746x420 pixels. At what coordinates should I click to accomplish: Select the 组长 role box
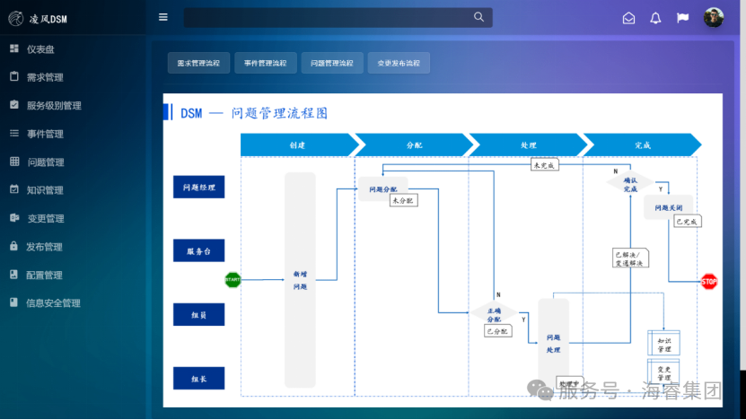pyautogui.click(x=199, y=379)
